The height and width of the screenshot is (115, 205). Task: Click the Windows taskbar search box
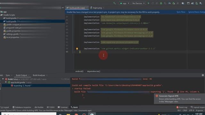point(29,114)
